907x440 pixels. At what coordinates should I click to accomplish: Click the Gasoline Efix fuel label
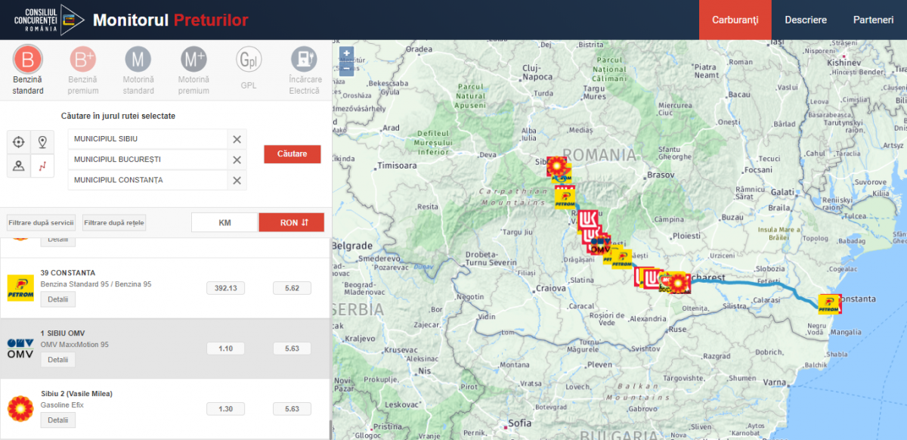pyautogui.click(x=62, y=405)
